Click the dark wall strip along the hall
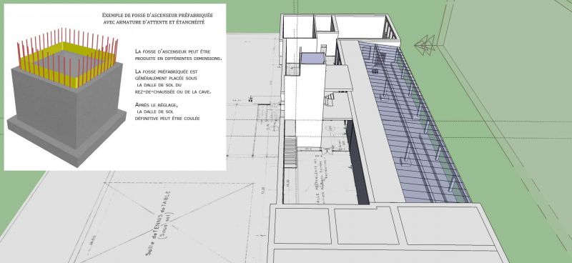Image resolution: width=572 pixels, height=263 pixels. 358,162
